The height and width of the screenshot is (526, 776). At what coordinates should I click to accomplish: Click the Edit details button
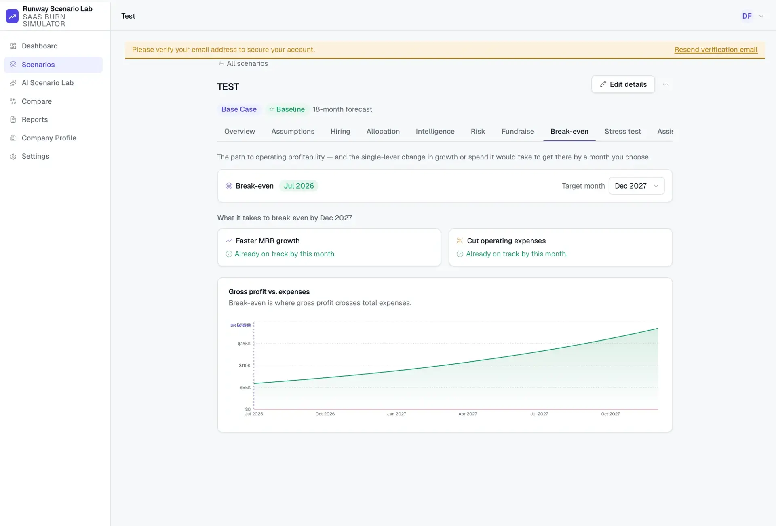pyautogui.click(x=623, y=84)
